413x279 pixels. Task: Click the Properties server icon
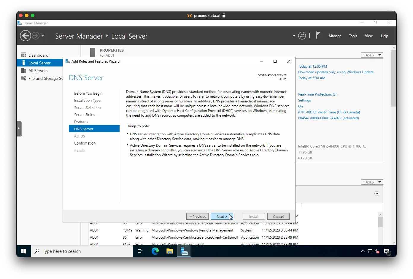coord(93,52)
